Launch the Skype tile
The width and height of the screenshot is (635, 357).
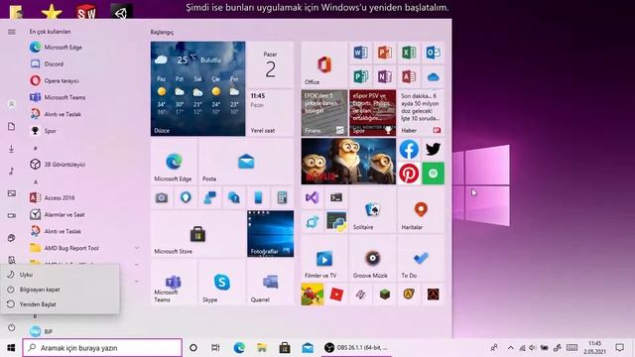pyautogui.click(x=221, y=283)
